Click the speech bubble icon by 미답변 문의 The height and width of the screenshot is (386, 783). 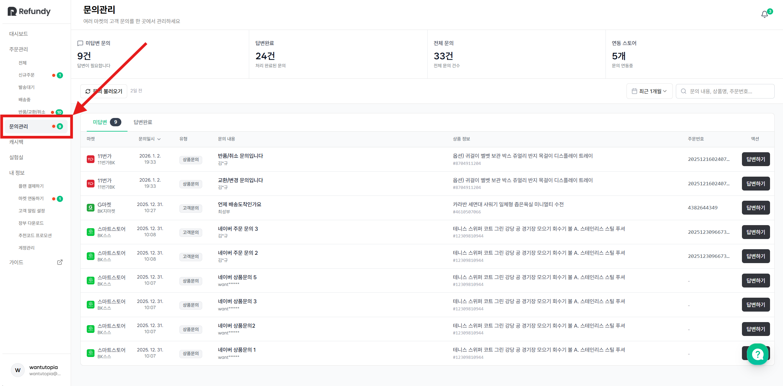pyautogui.click(x=80, y=43)
